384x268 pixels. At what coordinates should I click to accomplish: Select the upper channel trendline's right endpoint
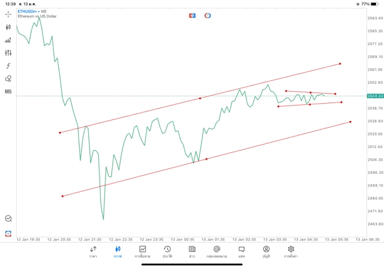(x=340, y=64)
